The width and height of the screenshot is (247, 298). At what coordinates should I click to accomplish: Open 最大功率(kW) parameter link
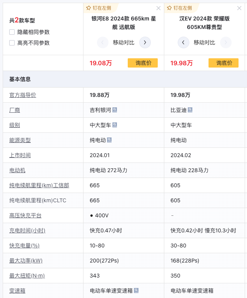coord(26,261)
